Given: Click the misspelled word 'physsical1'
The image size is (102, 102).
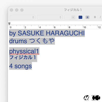Looking at the screenshot, I should click(x=24, y=51).
